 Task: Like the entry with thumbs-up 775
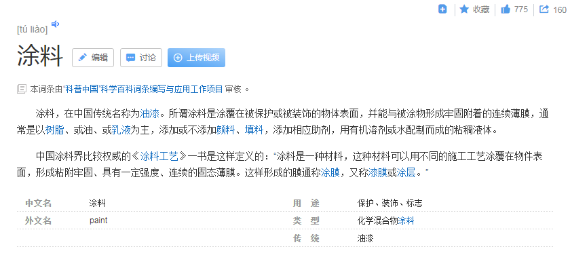click(x=514, y=9)
